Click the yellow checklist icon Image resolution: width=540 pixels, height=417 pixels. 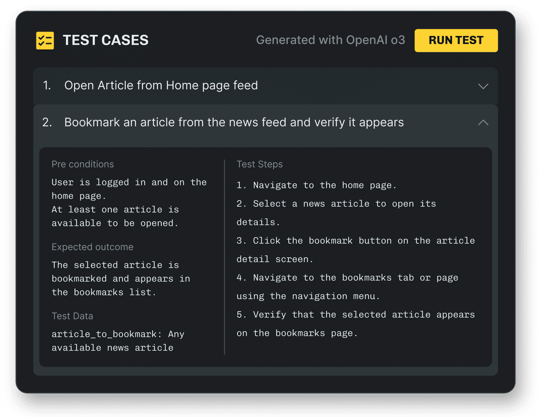click(x=45, y=40)
